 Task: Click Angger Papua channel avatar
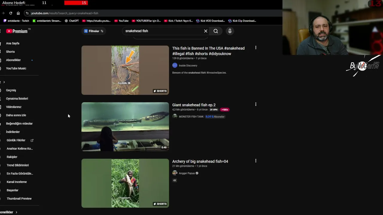[175, 173]
